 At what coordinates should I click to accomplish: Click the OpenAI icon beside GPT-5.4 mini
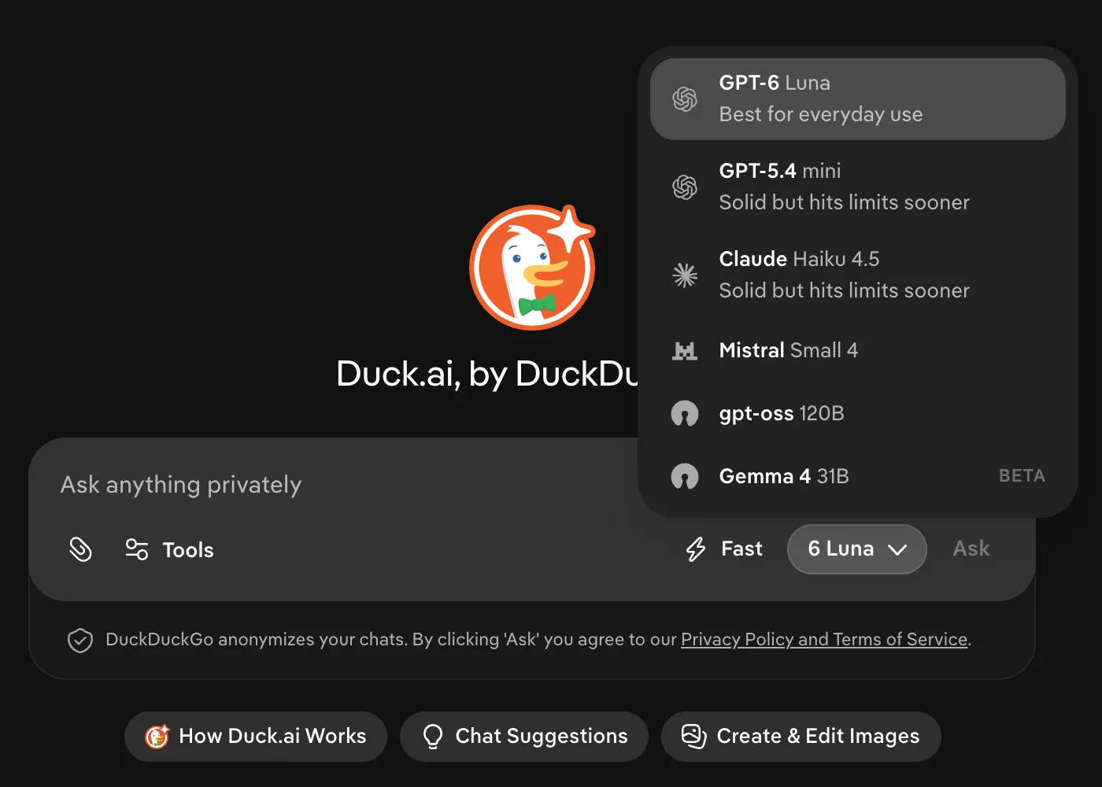[685, 187]
